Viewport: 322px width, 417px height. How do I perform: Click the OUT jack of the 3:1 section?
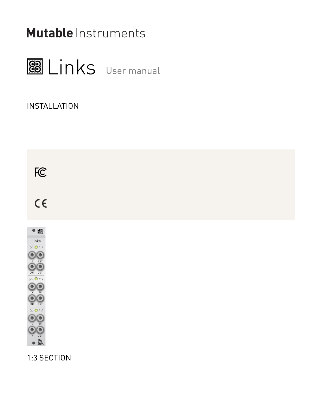coord(40,330)
